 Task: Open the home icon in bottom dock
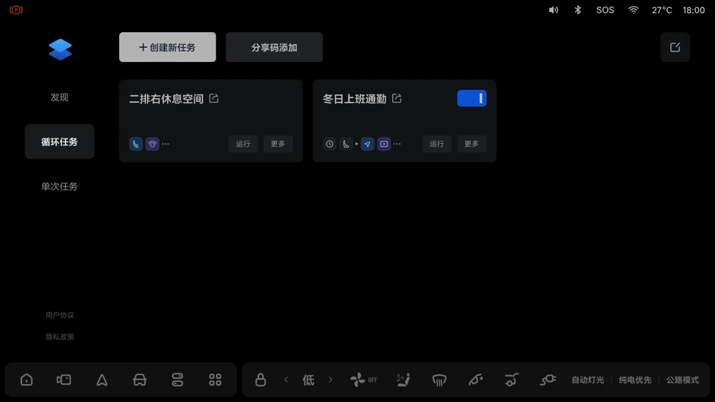[x=27, y=380]
